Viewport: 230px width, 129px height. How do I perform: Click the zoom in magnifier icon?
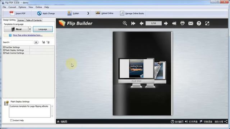coord(125,23)
